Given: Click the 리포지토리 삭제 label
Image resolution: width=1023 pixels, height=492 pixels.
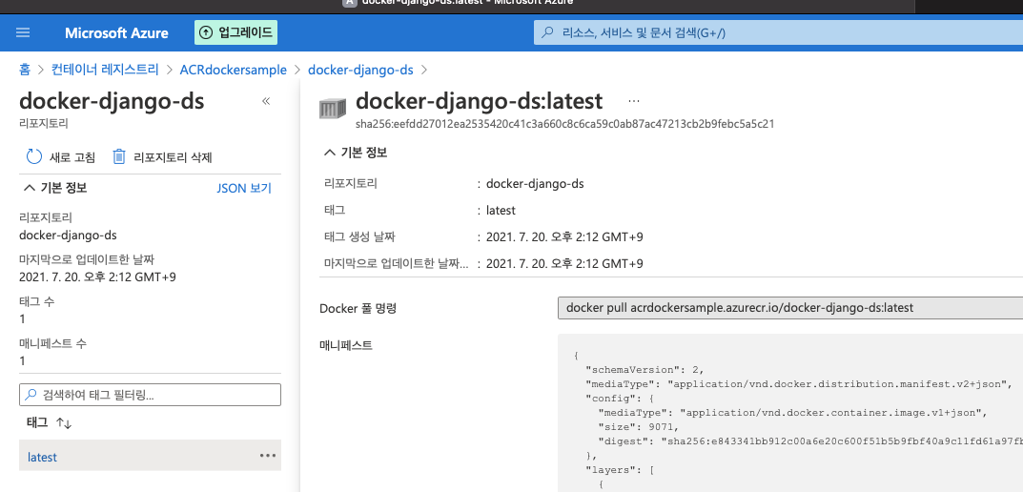Looking at the screenshot, I should 173,157.
